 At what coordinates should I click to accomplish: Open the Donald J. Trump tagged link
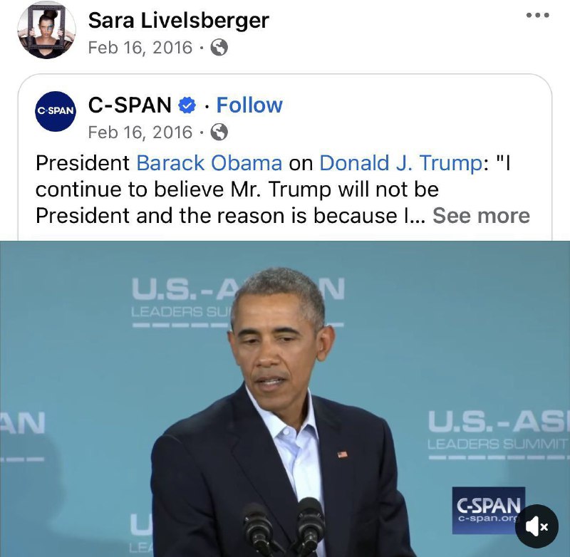[401, 163]
